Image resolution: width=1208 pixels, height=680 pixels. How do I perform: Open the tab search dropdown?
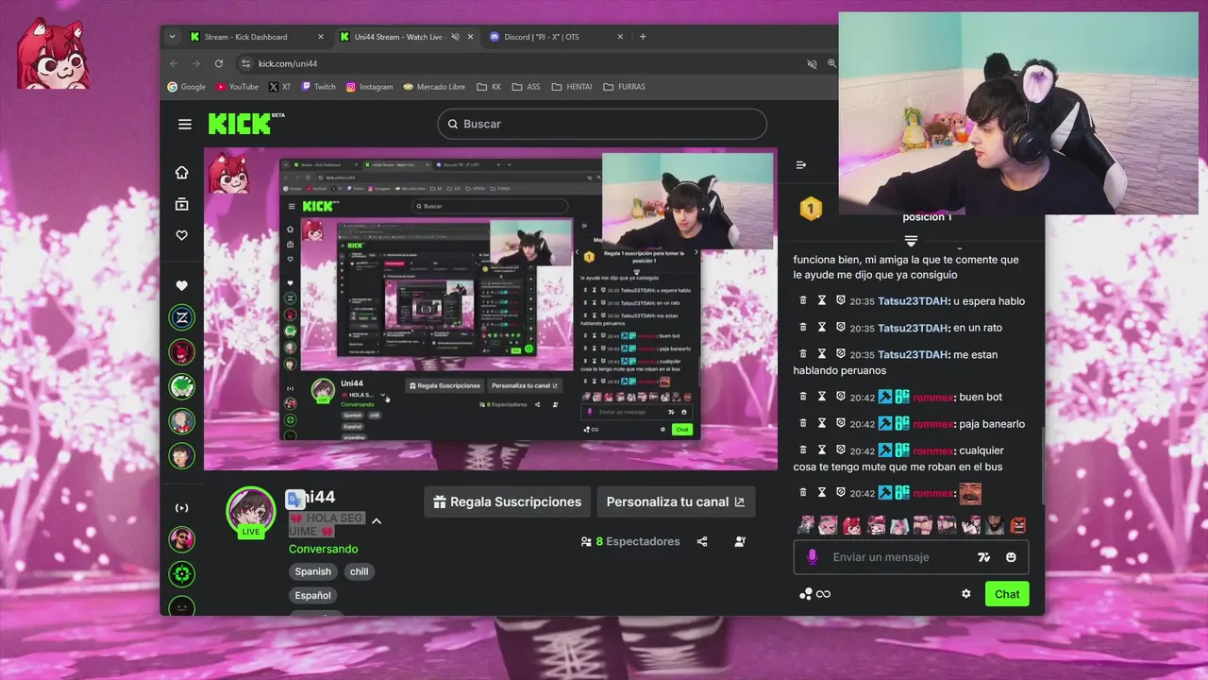click(172, 37)
